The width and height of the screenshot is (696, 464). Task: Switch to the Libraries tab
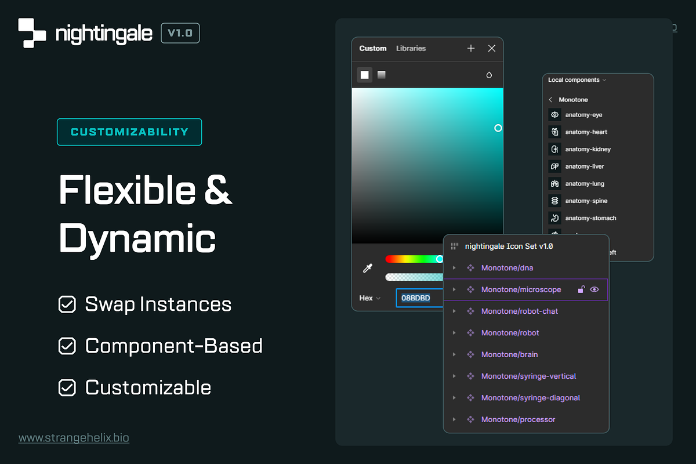tap(411, 49)
